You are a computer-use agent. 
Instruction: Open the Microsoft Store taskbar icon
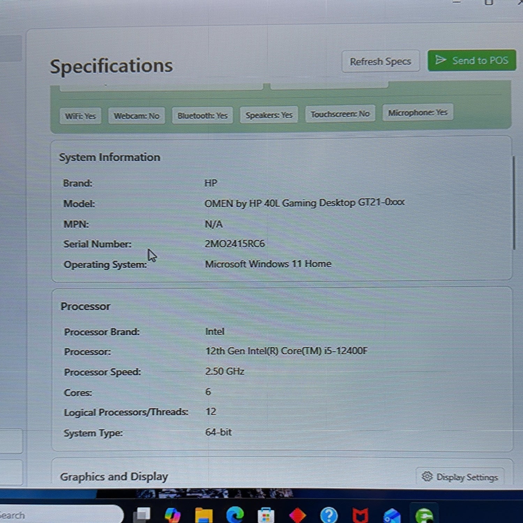(x=266, y=515)
